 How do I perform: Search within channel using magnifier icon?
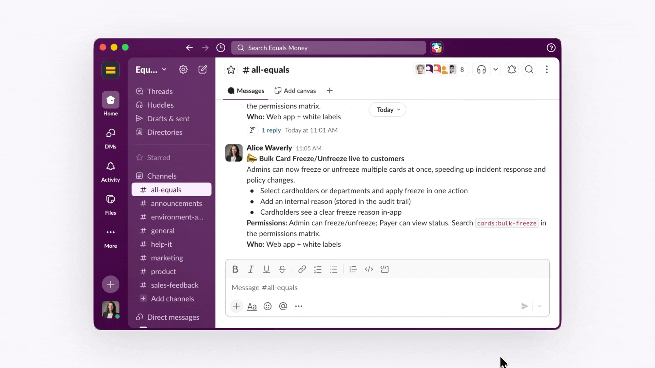pos(529,70)
